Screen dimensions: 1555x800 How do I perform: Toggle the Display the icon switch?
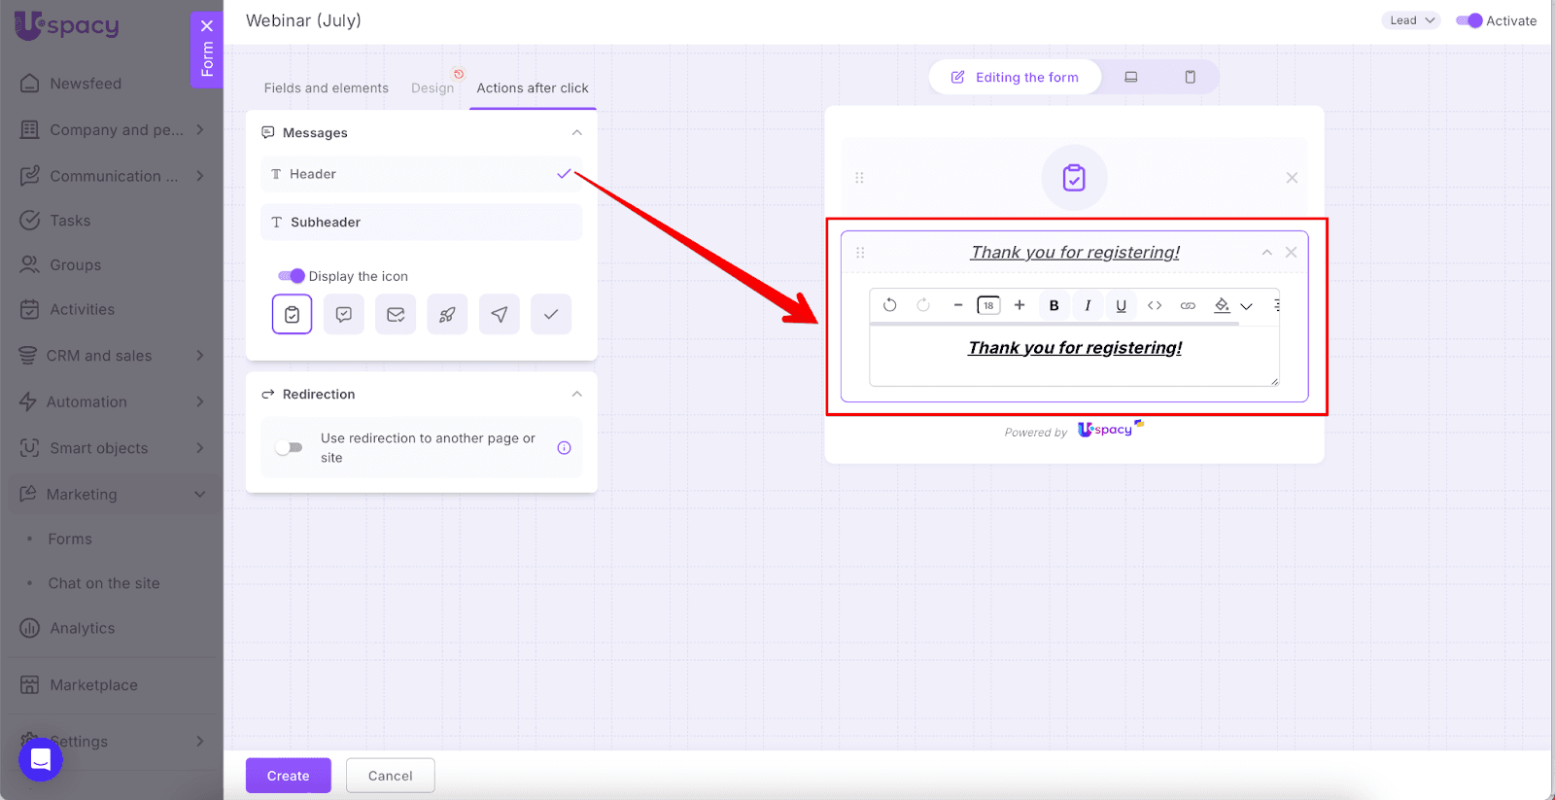point(292,276)
